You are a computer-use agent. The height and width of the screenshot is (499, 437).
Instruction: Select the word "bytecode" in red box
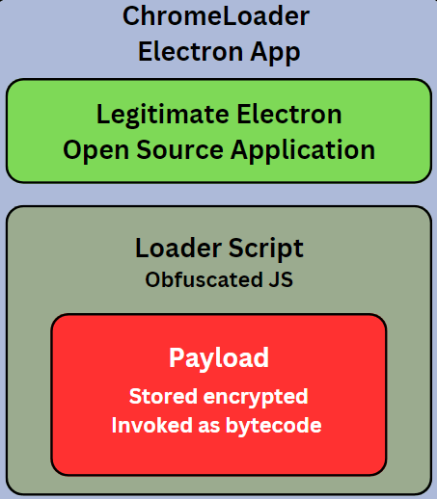point(273,426)
